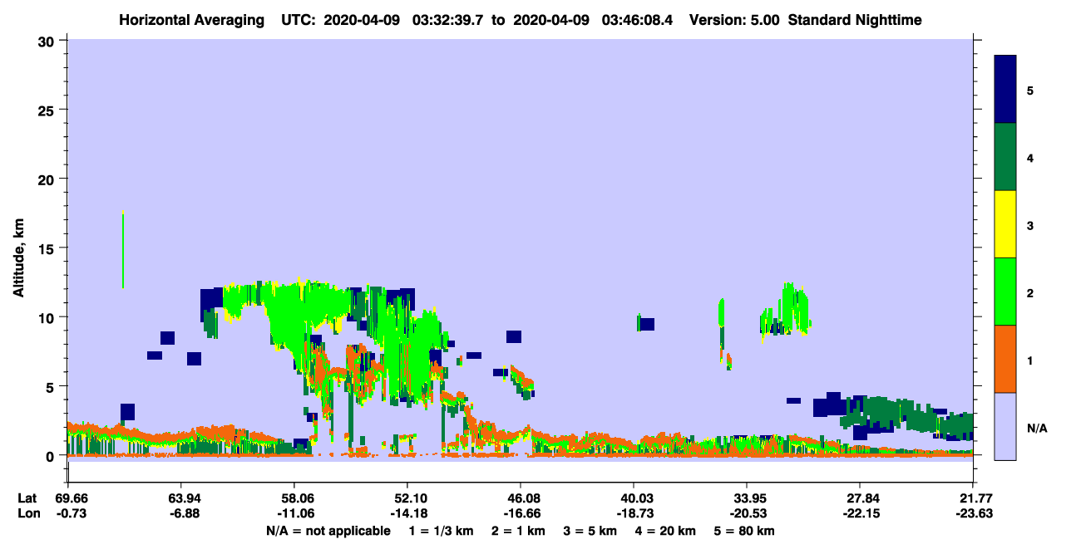Screen dimensions: 1081x554
Task: Click the 'Lat' row label
Action: [x=27, y=498]
